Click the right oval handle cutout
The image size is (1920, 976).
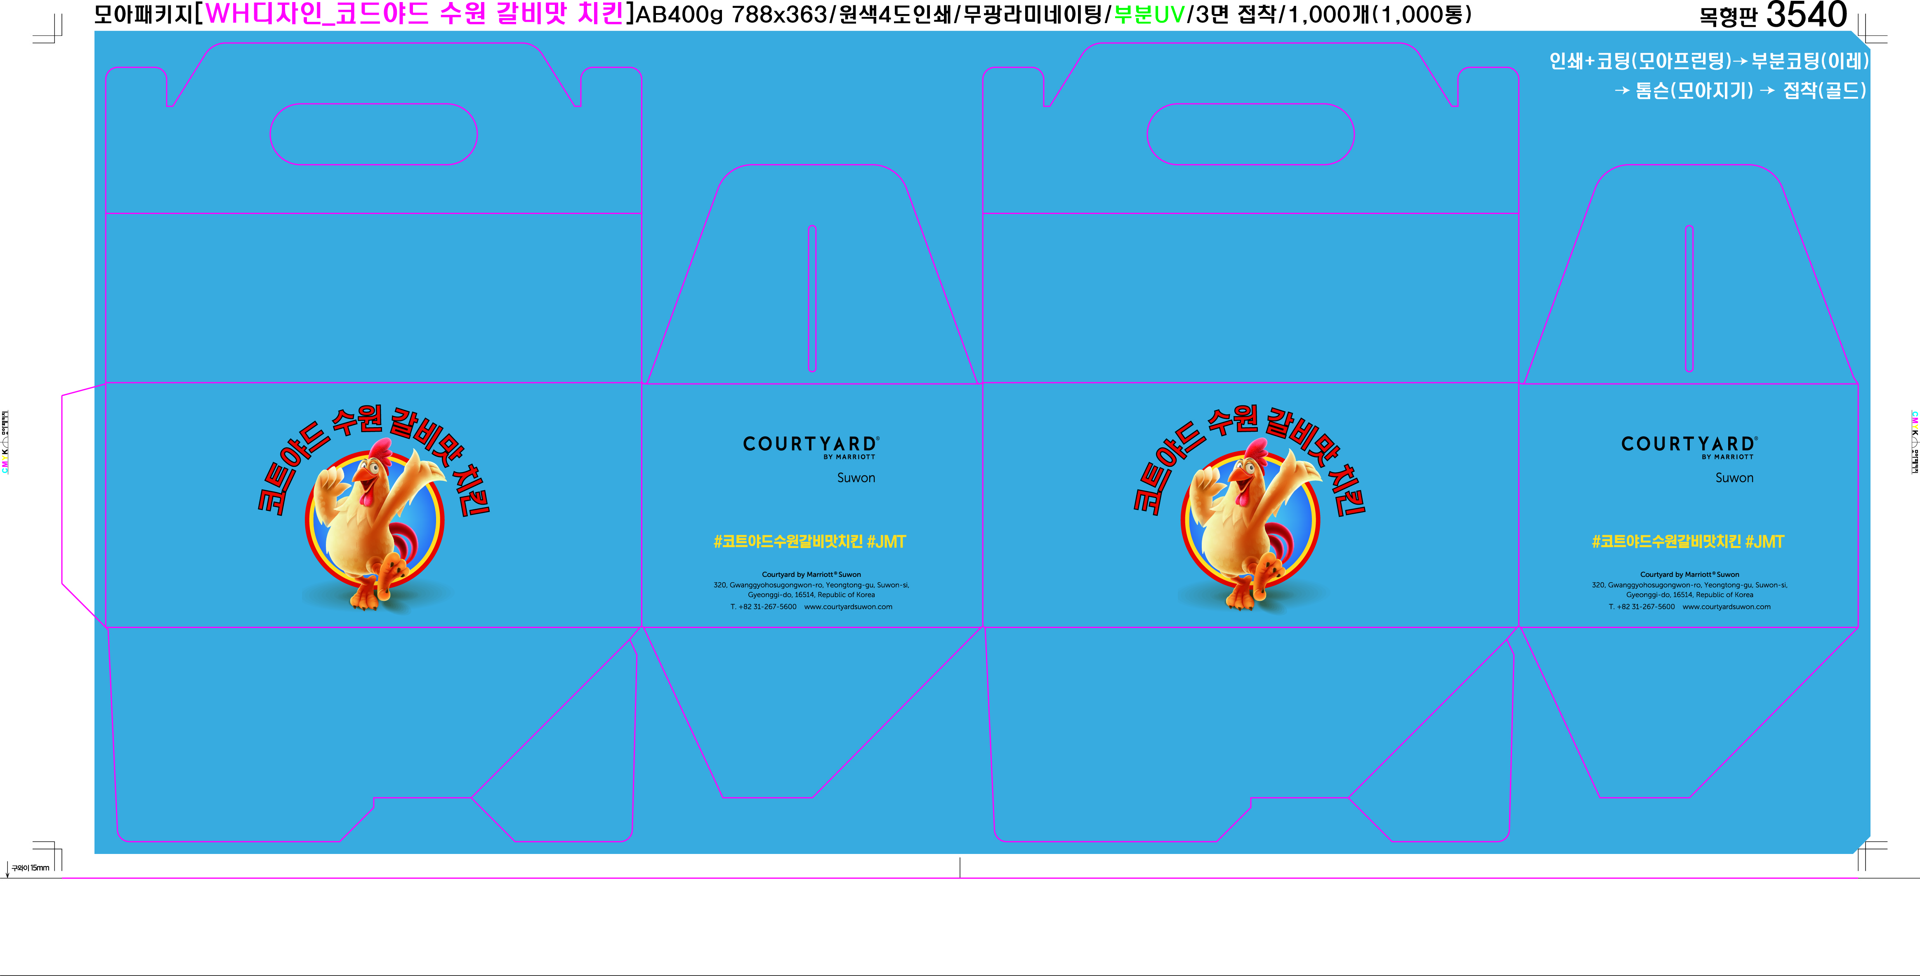(x=1250, y=134)
